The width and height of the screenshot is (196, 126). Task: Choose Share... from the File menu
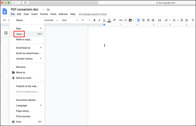point(27,20)
